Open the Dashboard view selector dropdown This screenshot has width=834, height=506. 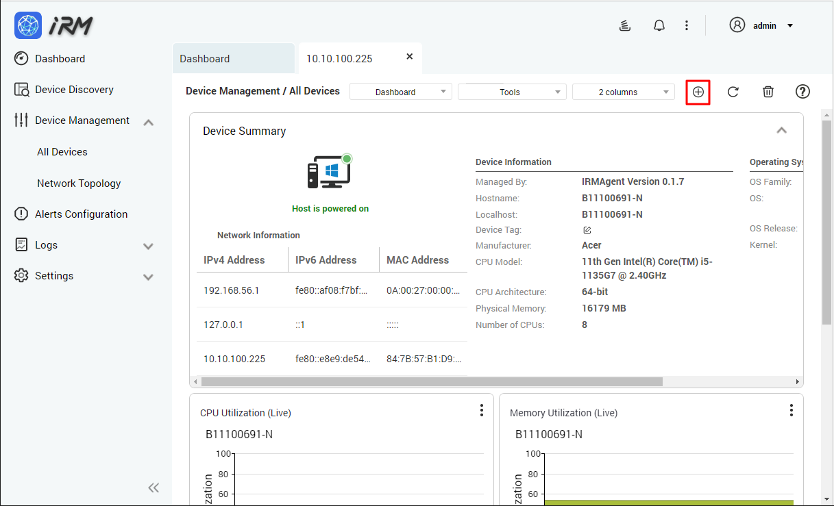coord(400,91)
